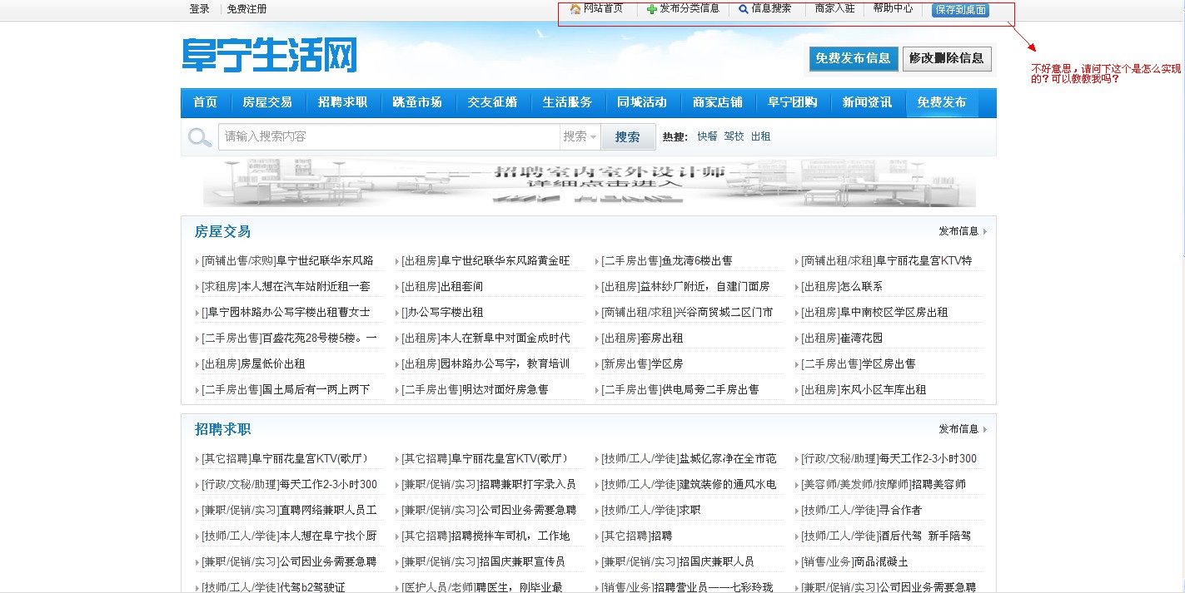Viewport: 1185px width, 593px height.
Task: Open the 跳蚤市场 navigation tab
Action: click(417, 102)
